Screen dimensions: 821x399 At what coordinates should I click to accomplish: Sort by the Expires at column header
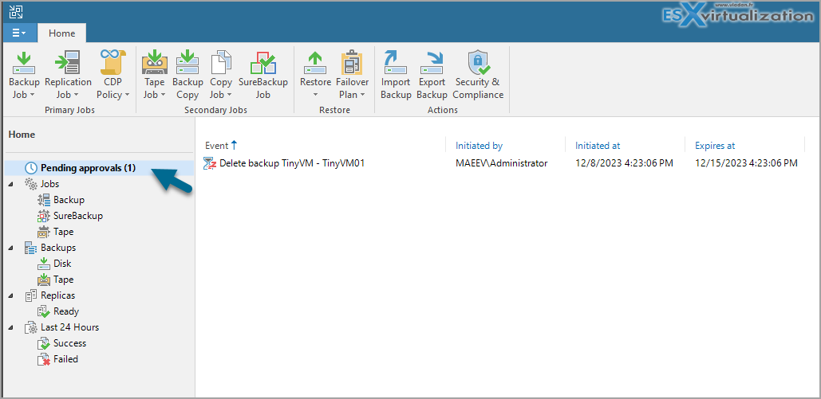(x=715, y=146)
